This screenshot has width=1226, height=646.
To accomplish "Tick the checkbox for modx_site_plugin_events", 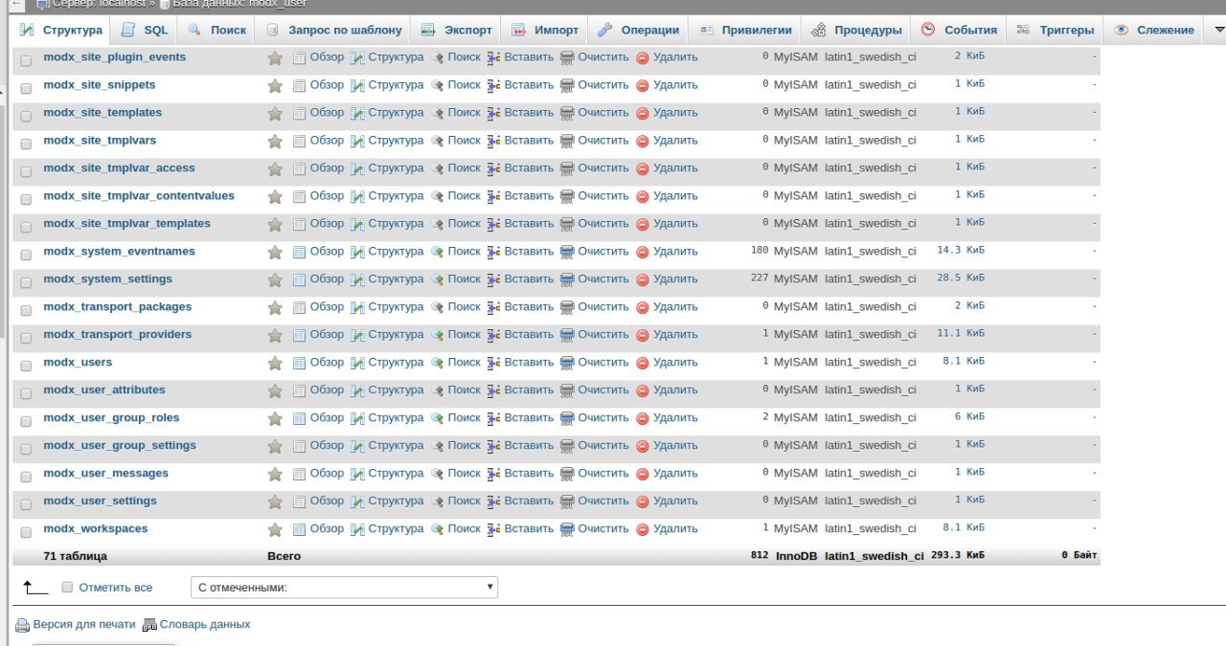I will 26,59.
